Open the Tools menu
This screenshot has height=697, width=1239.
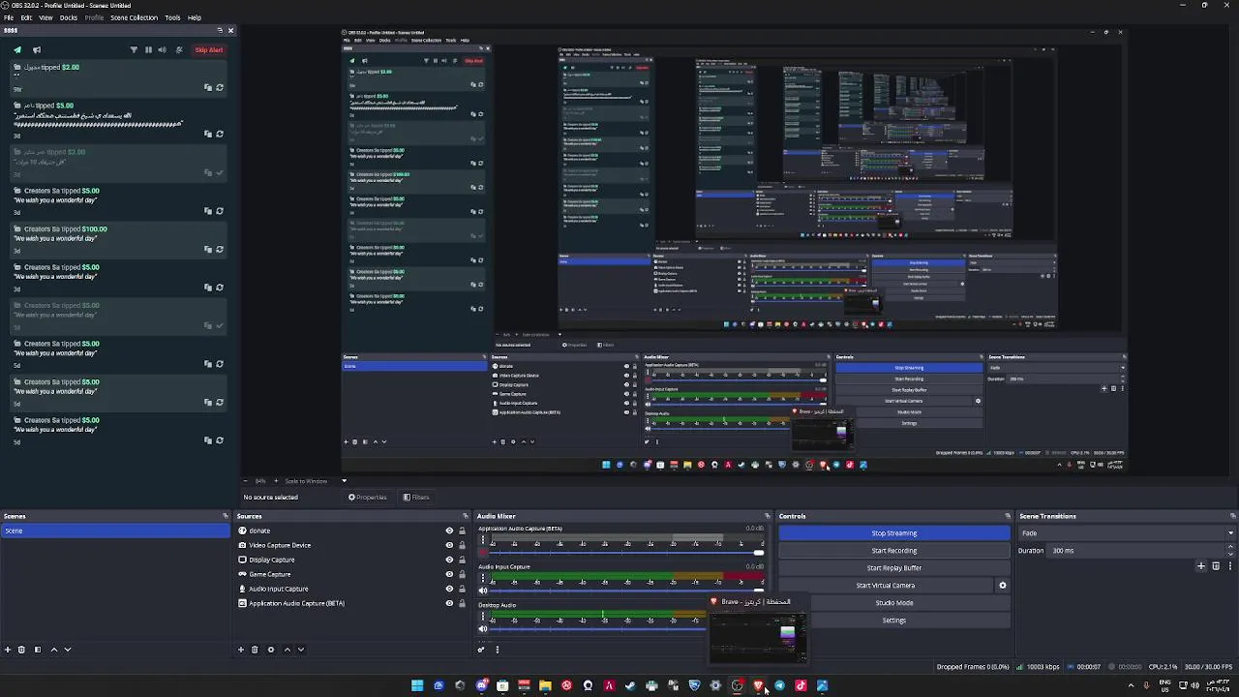coord(172,17)
